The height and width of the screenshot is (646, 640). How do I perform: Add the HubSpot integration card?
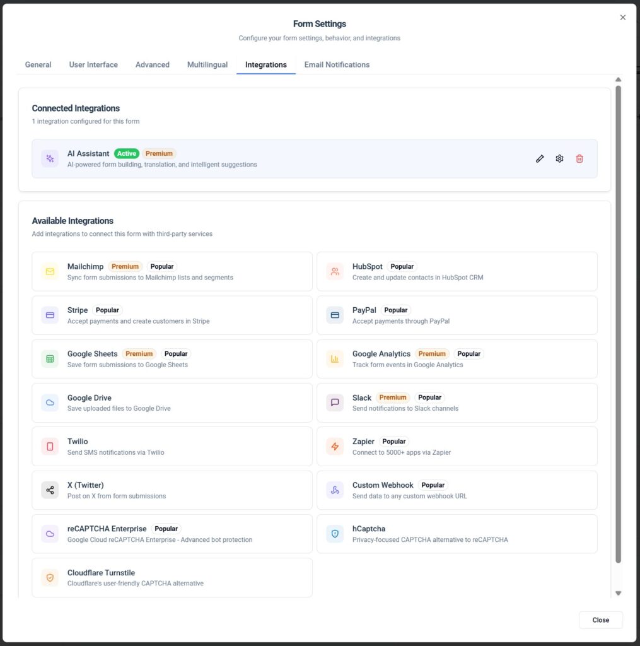point(457,271)
